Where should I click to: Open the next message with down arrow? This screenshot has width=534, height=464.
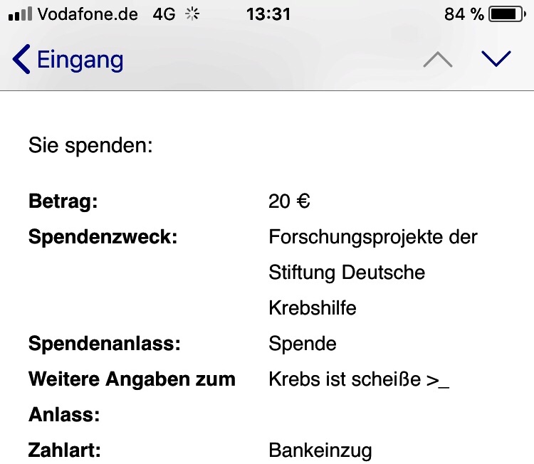coord(496,58)
